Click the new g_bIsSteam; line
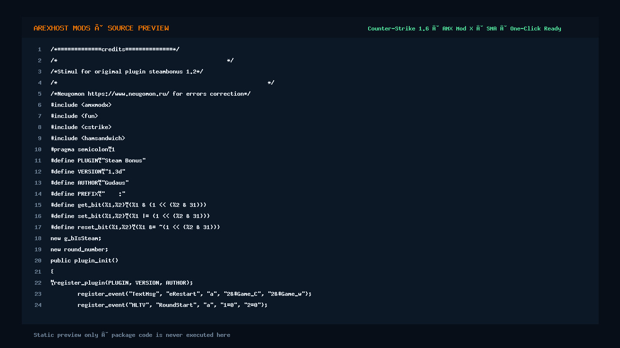The width and height of the screenshot is (620, 348). pos(76,238)
